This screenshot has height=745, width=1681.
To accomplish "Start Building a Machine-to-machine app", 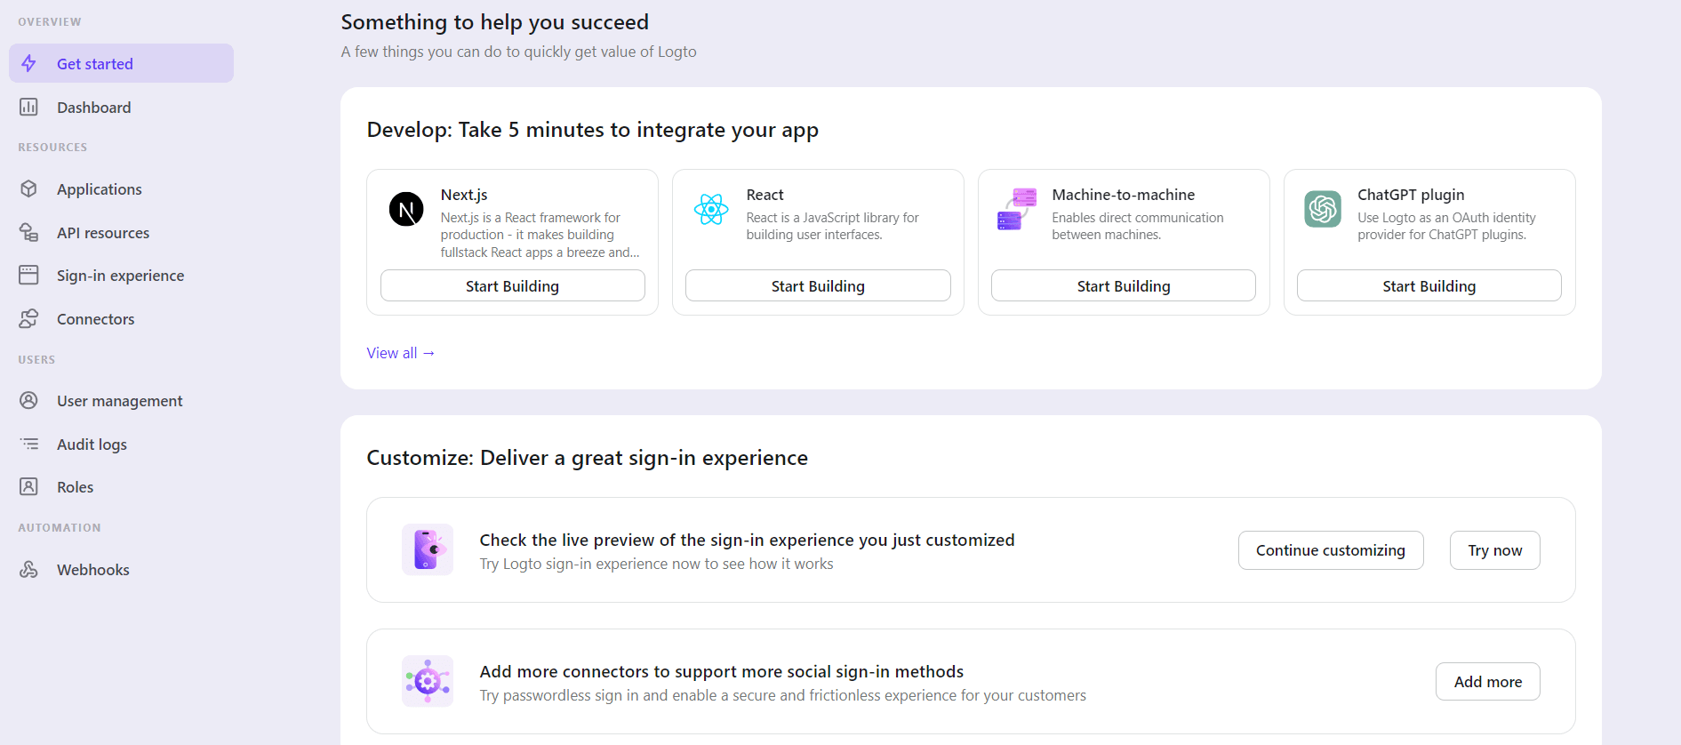I will point(1124,285).
